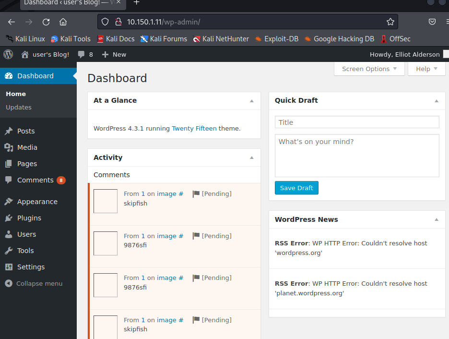Open the Exploit-DB bookmark
The height and width of the screenshot is (339, 449).
(277, 39)
